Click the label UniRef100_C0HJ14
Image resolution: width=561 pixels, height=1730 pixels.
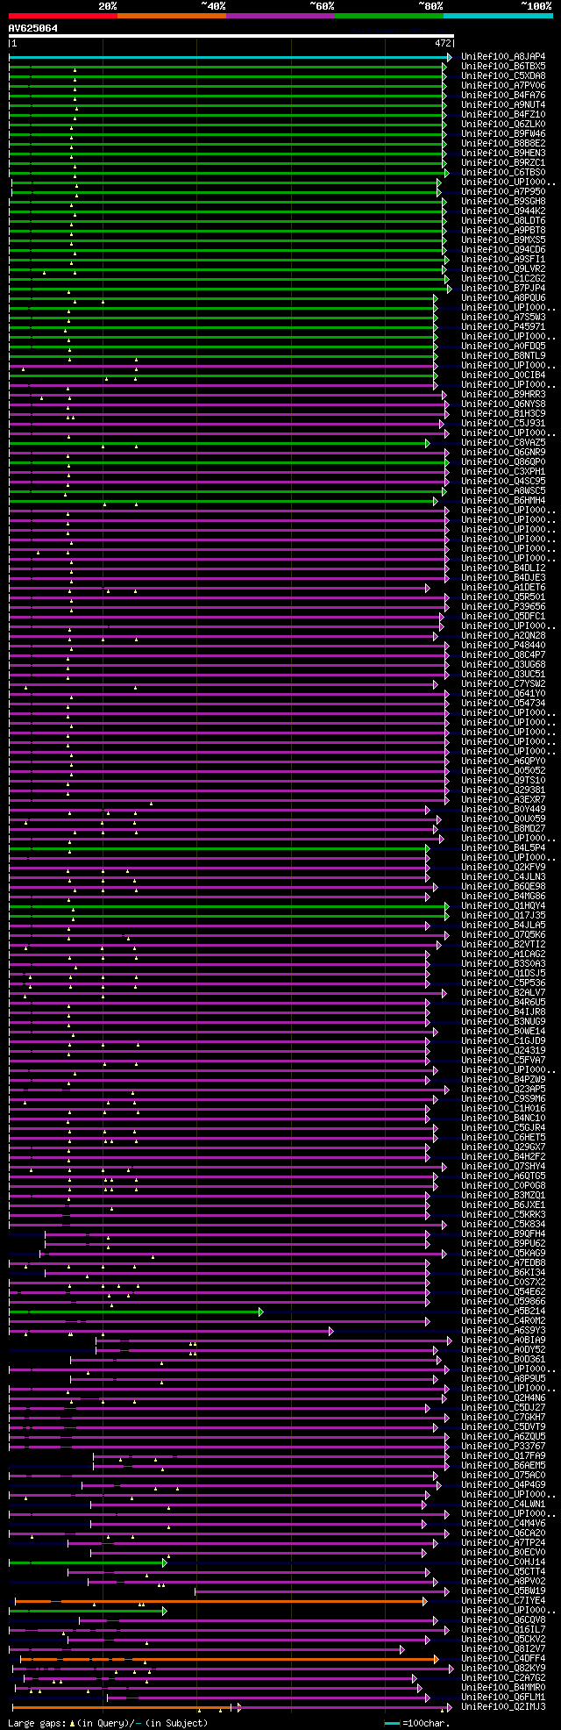pos(503,1562)
